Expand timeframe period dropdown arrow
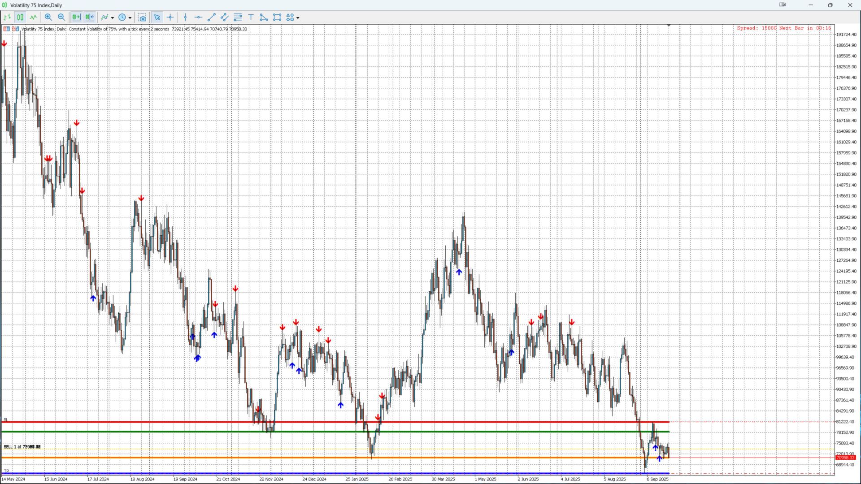Image resolution: width=861 pixels, height=484 pixels. tap(130, 18)
